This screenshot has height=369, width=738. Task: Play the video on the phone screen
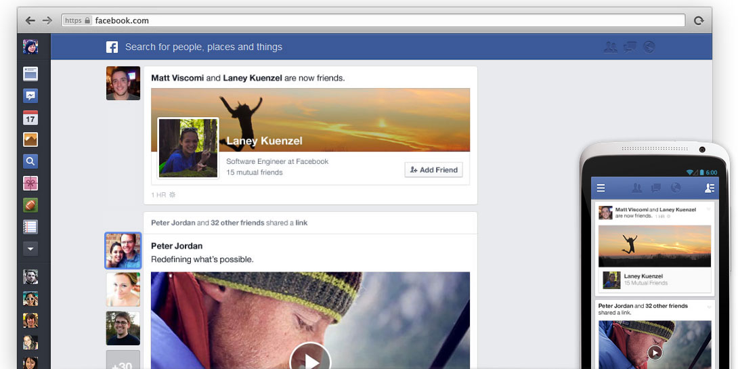[655, 353]
